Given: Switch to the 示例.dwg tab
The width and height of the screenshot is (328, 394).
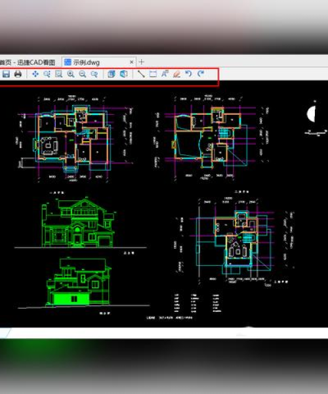Looking at the screenshot, I should coord(87,62).
